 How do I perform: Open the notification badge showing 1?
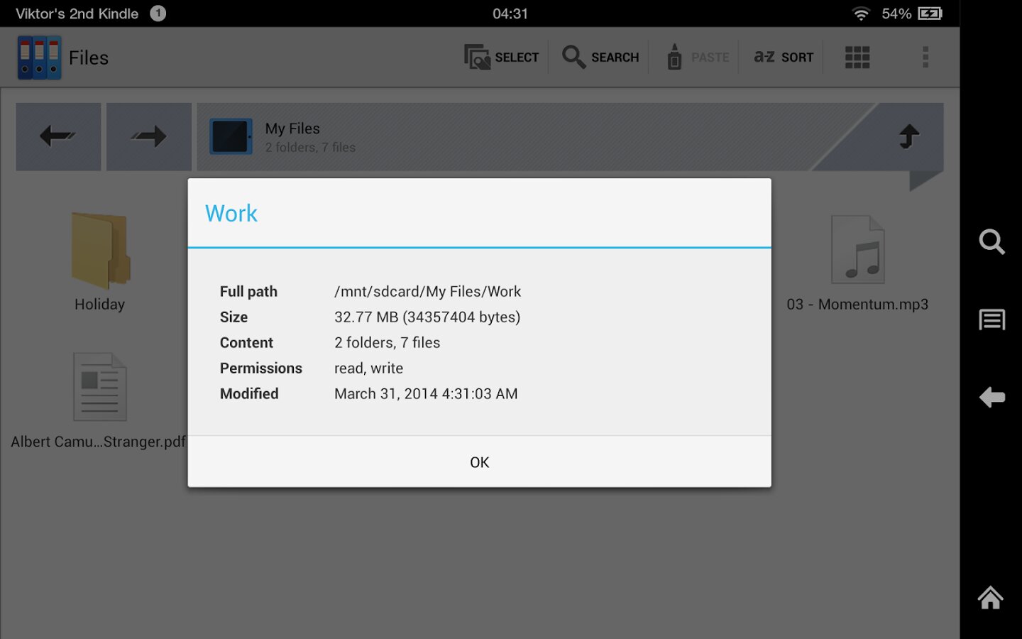click(x=158, y=13)
